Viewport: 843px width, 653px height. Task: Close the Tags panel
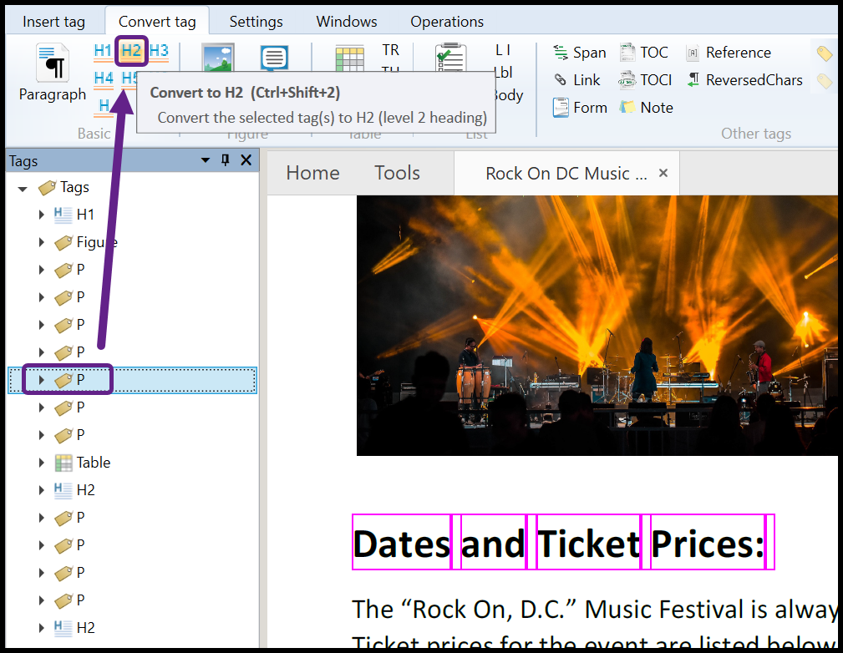246,160
